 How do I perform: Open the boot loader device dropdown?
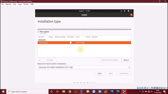coord(84,67)
